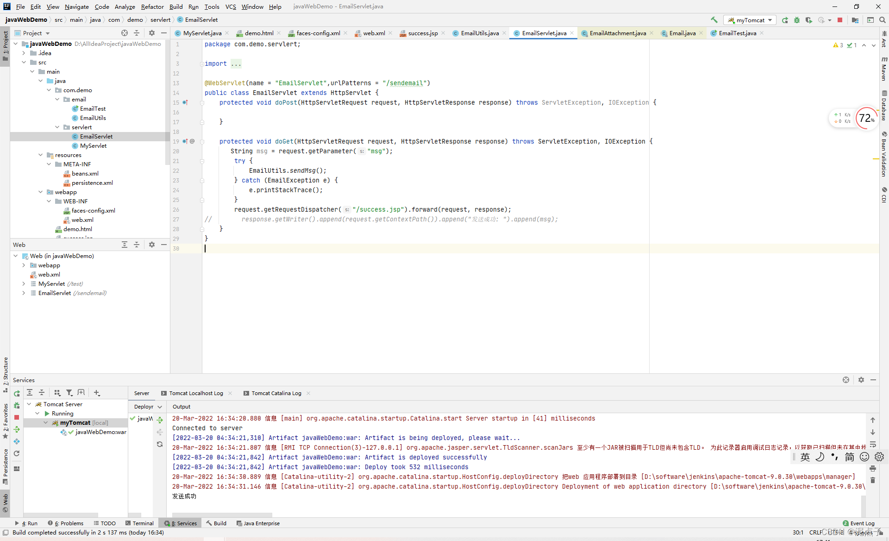Toggle the Persistence tool window stripe
The width and height of the screenshot is (889, 541).
5,467
